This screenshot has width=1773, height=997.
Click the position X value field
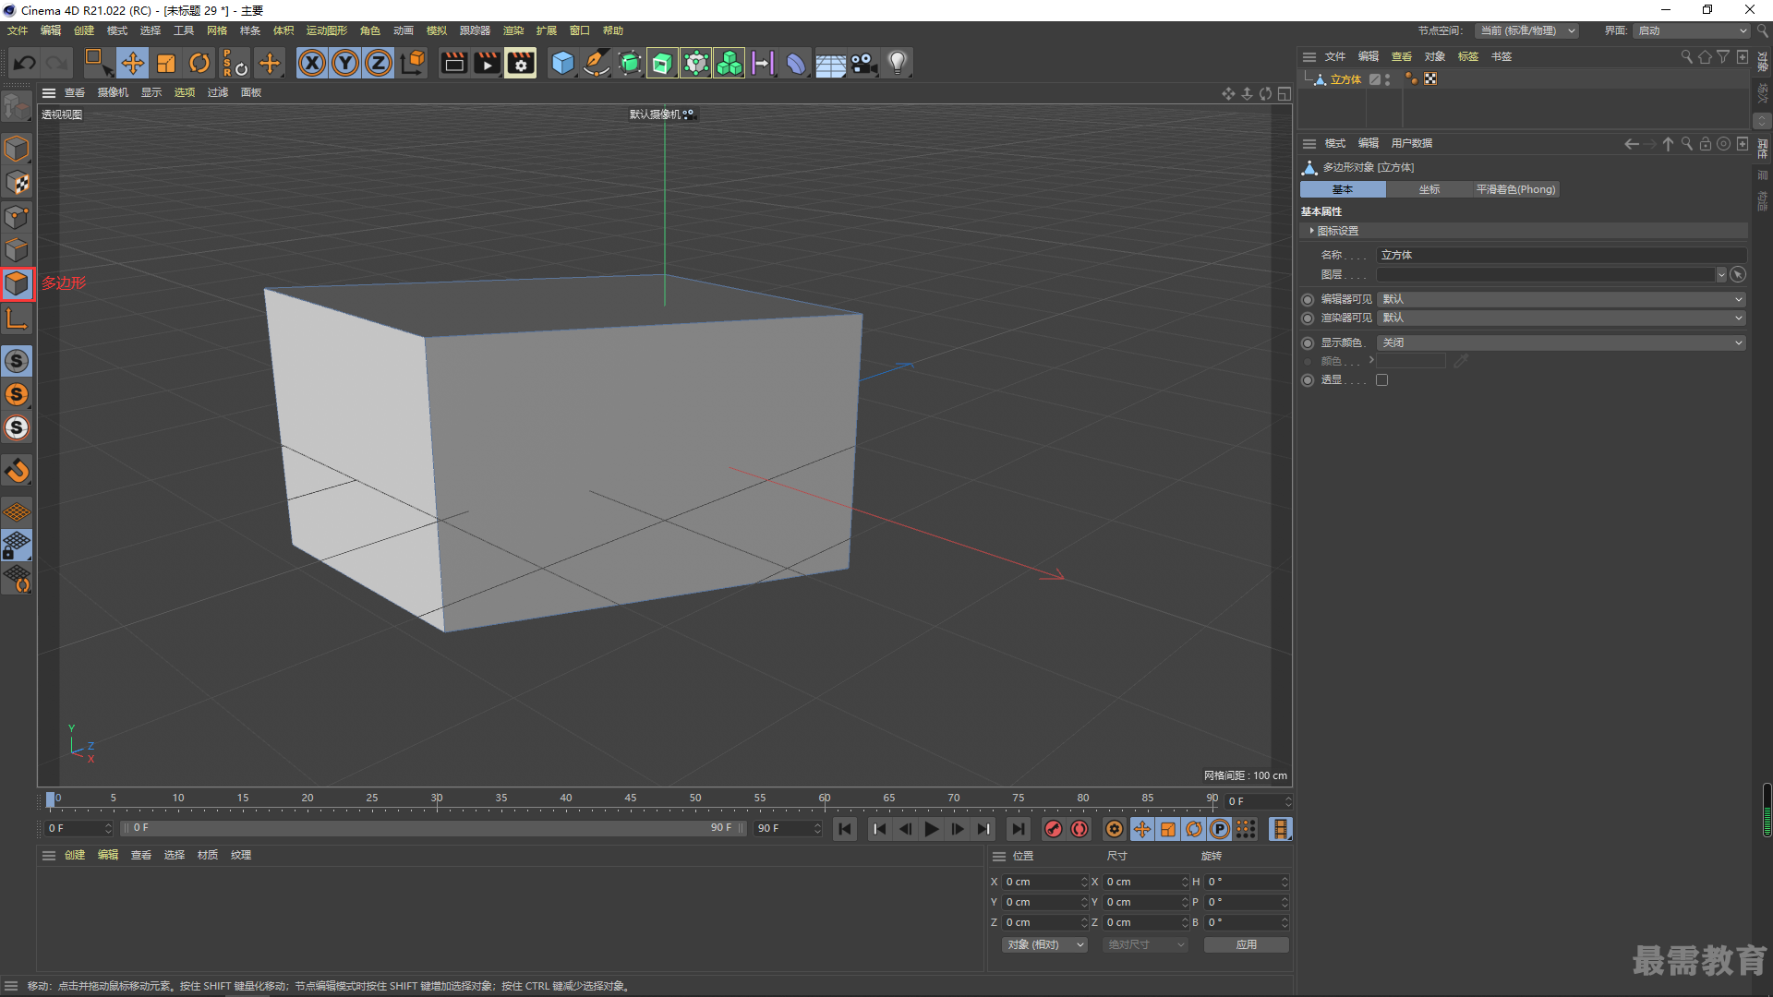(1045, 883)
